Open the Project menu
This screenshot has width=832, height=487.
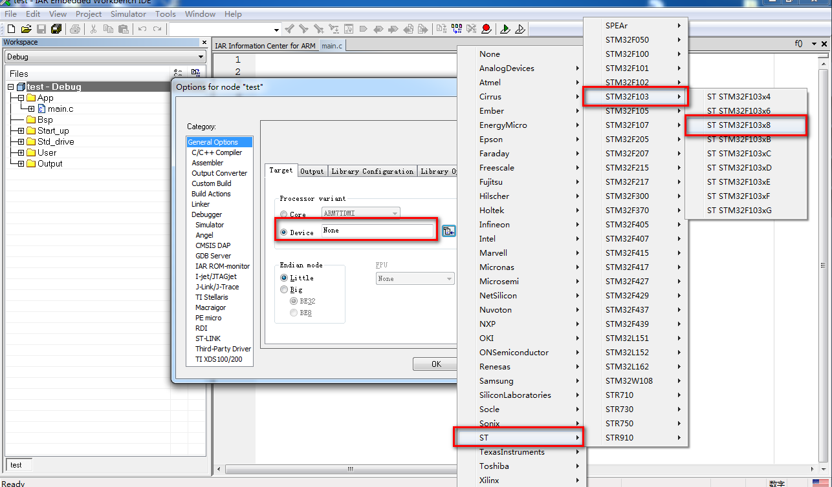(x=89, y=14)
